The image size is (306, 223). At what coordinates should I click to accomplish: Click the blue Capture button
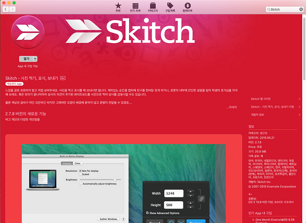(196, 221)
